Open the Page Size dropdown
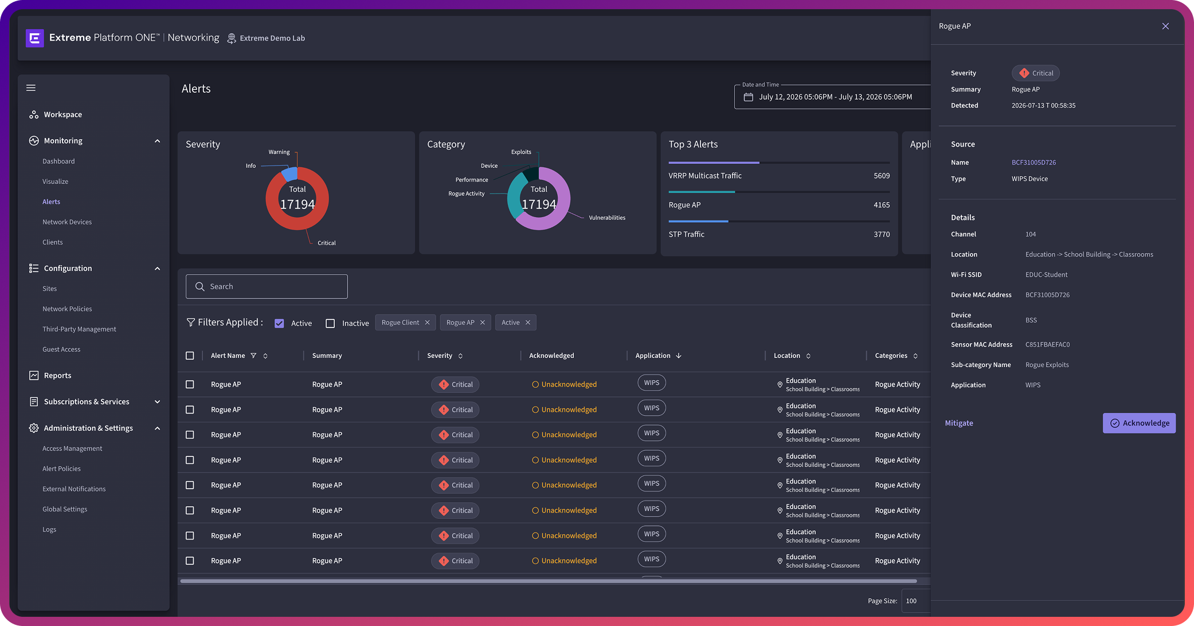 click(916, 601)
